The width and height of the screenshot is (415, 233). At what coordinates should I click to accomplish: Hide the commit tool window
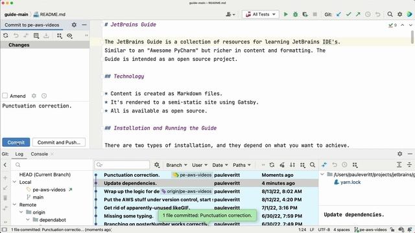pos(84,25)
